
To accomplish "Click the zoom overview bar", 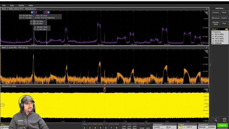I will coord(104,86).
